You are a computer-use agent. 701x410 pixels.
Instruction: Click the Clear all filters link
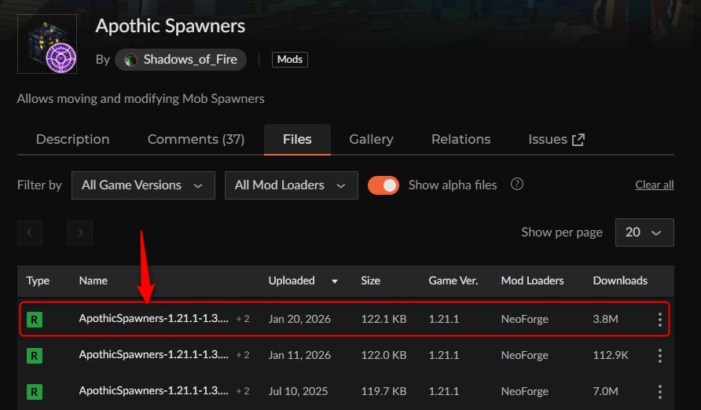[655, 185]
